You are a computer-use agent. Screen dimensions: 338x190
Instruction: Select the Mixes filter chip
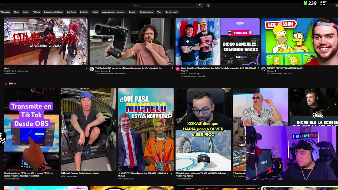tap(16, 12)
